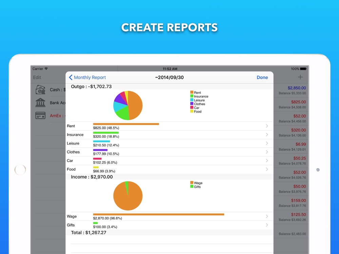
Task: Open the $6.99 transaction row
Action: [291, 146]
